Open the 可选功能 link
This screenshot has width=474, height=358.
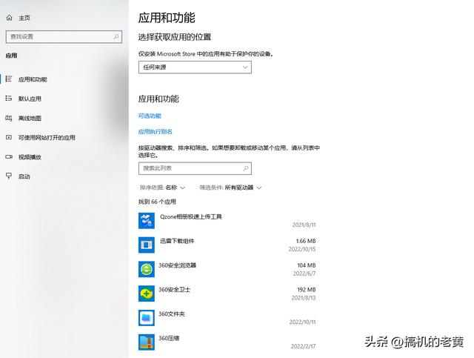150,116
